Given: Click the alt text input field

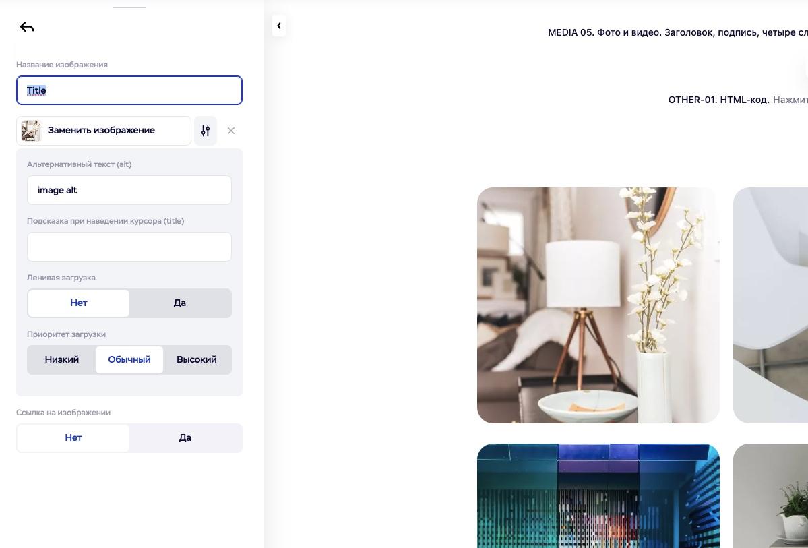Looking at the screenshot, I should click(129, 190).
